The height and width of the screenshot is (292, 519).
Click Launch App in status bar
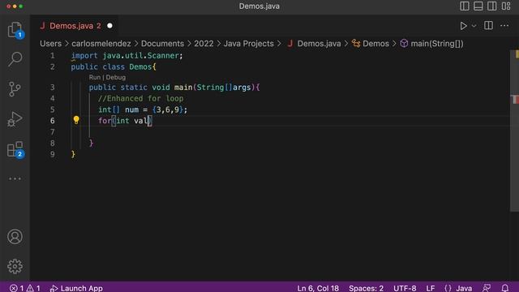pyautogui.click(x=76, y=288)
